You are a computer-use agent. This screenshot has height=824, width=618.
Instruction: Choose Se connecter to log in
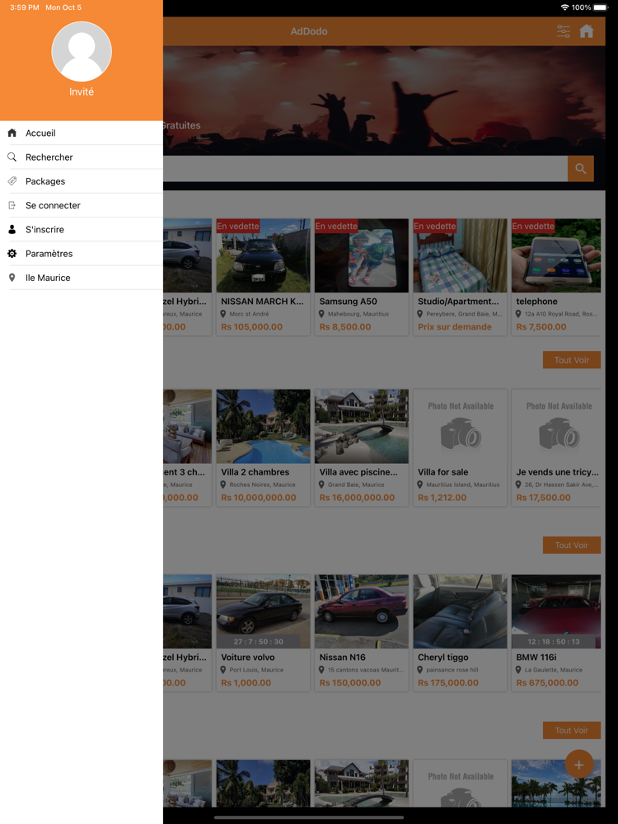click(x=82, y=205)
